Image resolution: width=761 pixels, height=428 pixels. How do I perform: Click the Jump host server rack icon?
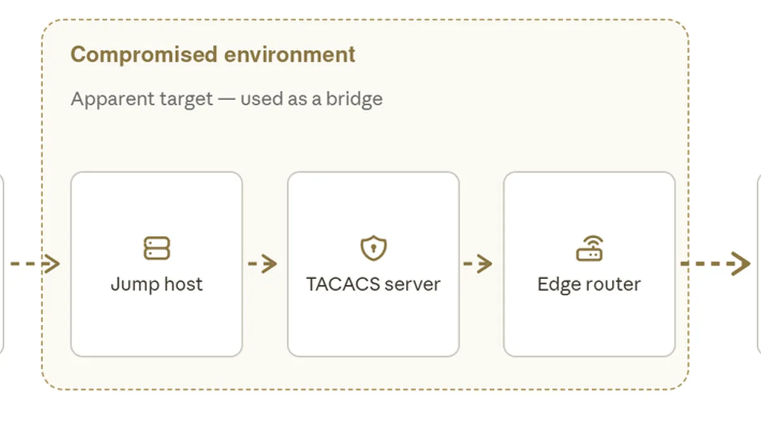157,248
